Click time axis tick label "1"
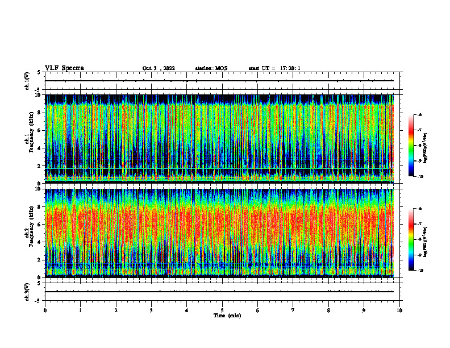The height and width of the screenshot is (348, 450). point(80,310)
